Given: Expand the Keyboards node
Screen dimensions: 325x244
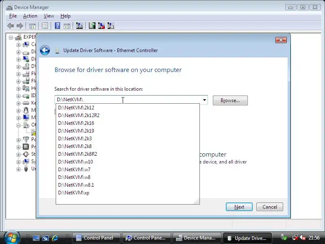Looking at the screenshot, I should click(x=18, y=103).
